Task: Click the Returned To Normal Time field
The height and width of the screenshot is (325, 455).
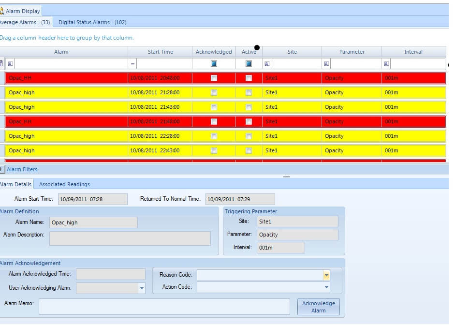Action: point(240,199)
